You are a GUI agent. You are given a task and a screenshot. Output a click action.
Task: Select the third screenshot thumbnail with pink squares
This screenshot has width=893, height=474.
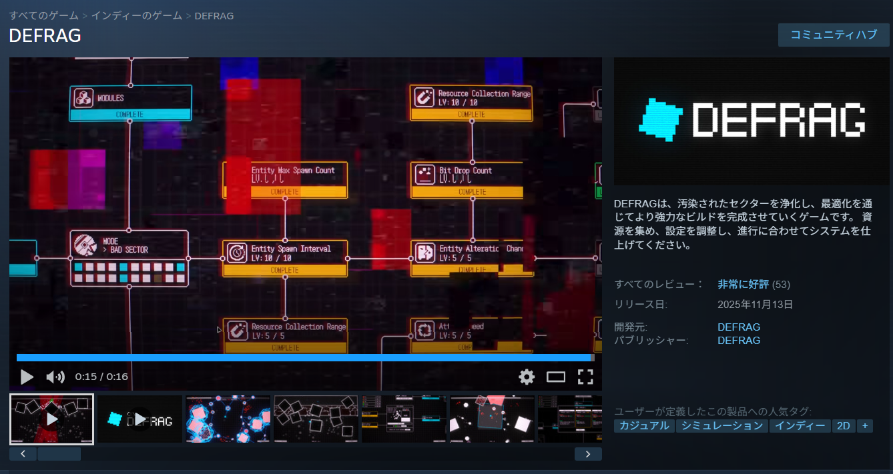pyautogui.click(x=228, y=419)
